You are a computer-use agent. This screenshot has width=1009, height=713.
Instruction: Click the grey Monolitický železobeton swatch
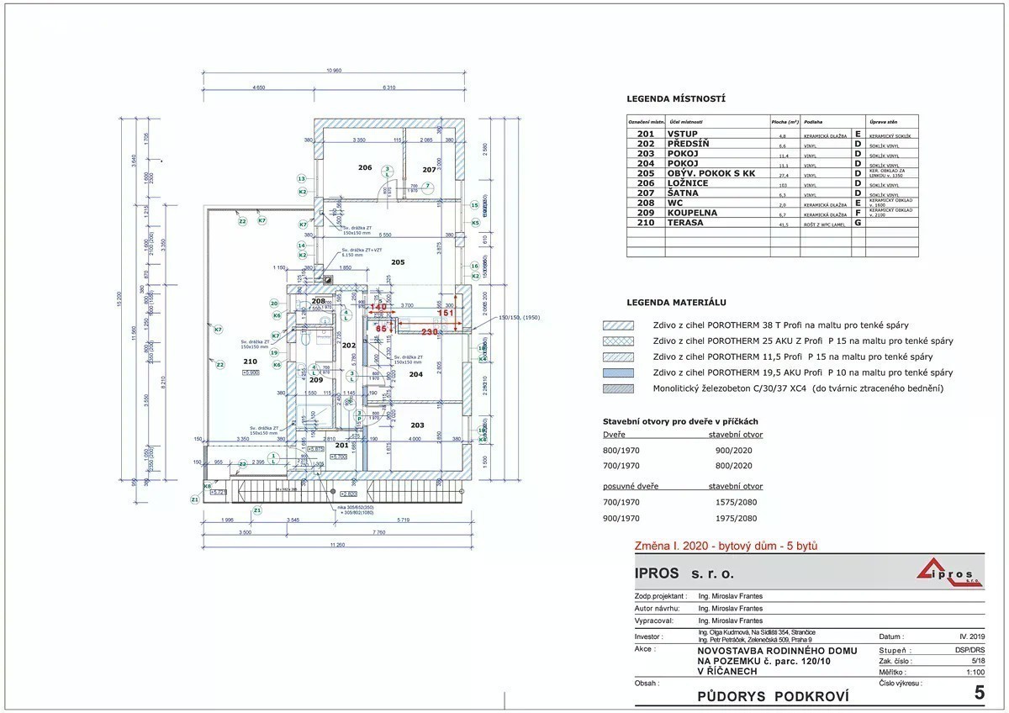click(623, 388)
